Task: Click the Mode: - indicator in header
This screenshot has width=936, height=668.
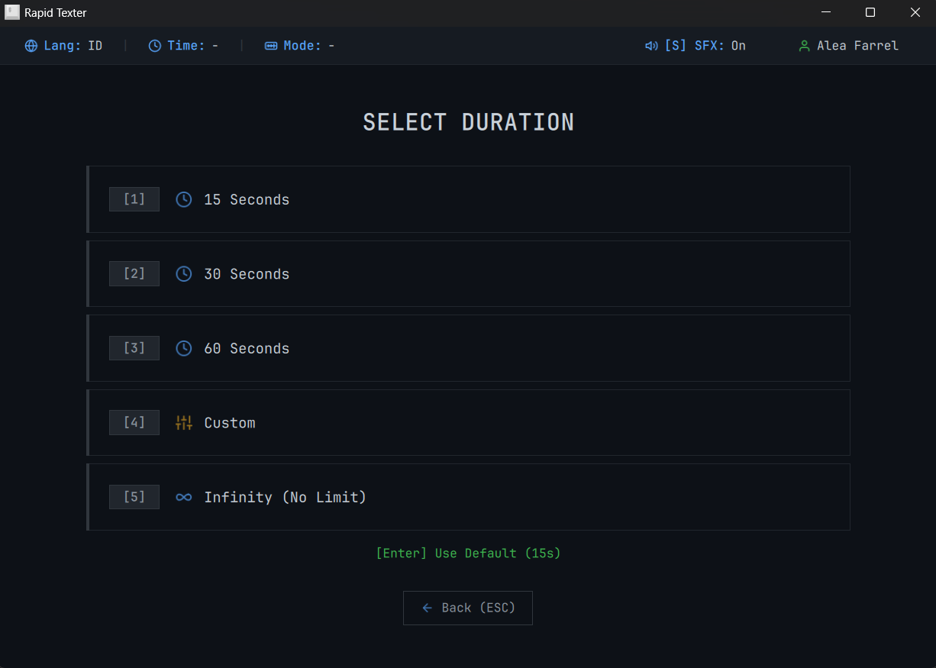Action: 300,46
